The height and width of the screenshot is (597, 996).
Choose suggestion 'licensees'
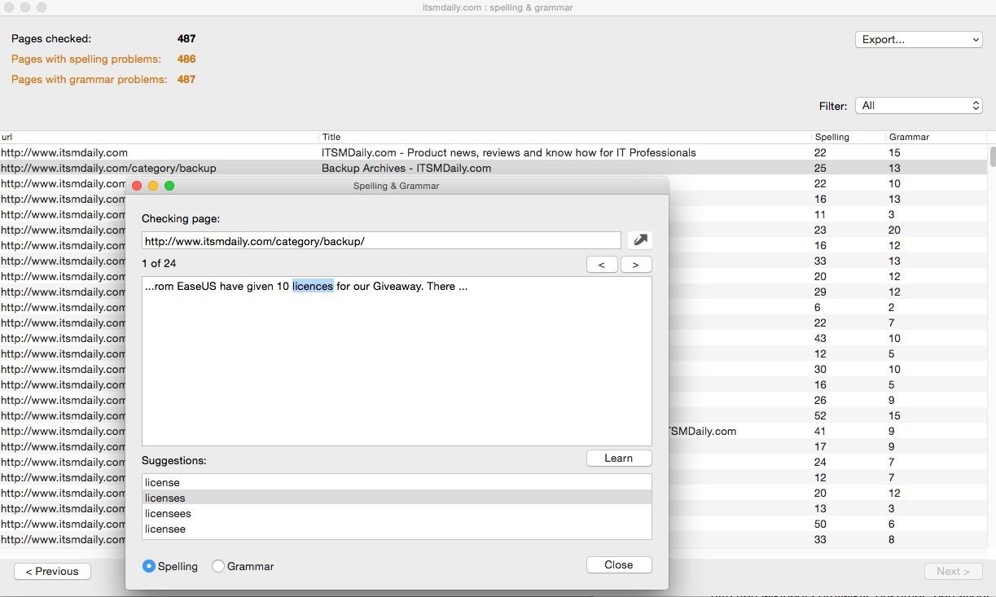(x=397, y=513)
